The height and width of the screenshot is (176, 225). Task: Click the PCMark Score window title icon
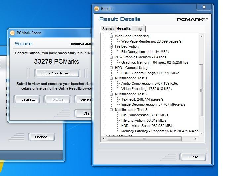12,33
